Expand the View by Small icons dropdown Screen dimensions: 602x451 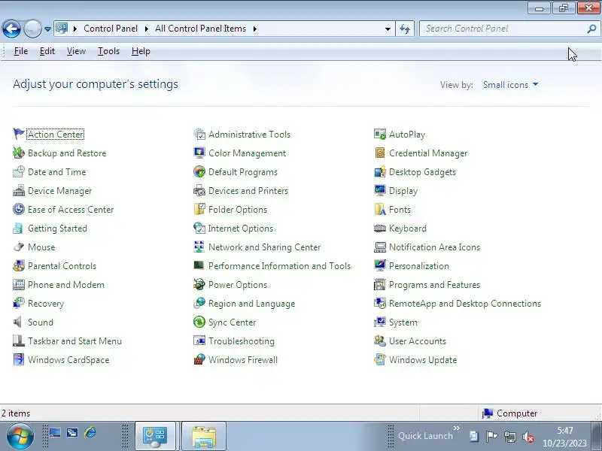pyautogui.click(x=510, y=85)
